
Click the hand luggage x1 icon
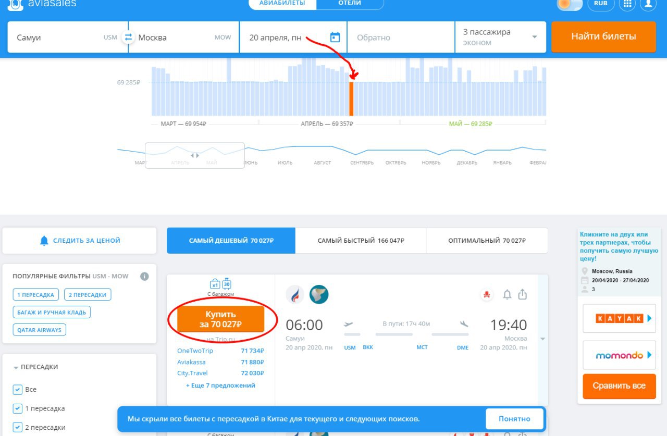pyautogui.click(x=215, y=284)
